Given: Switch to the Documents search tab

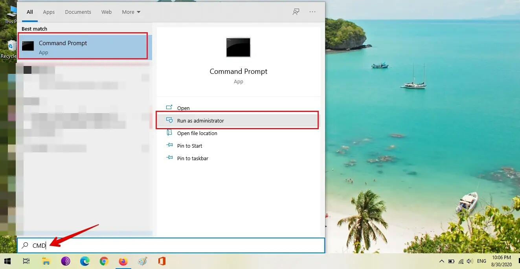Looking at the screenshot, I should point(78,12).
